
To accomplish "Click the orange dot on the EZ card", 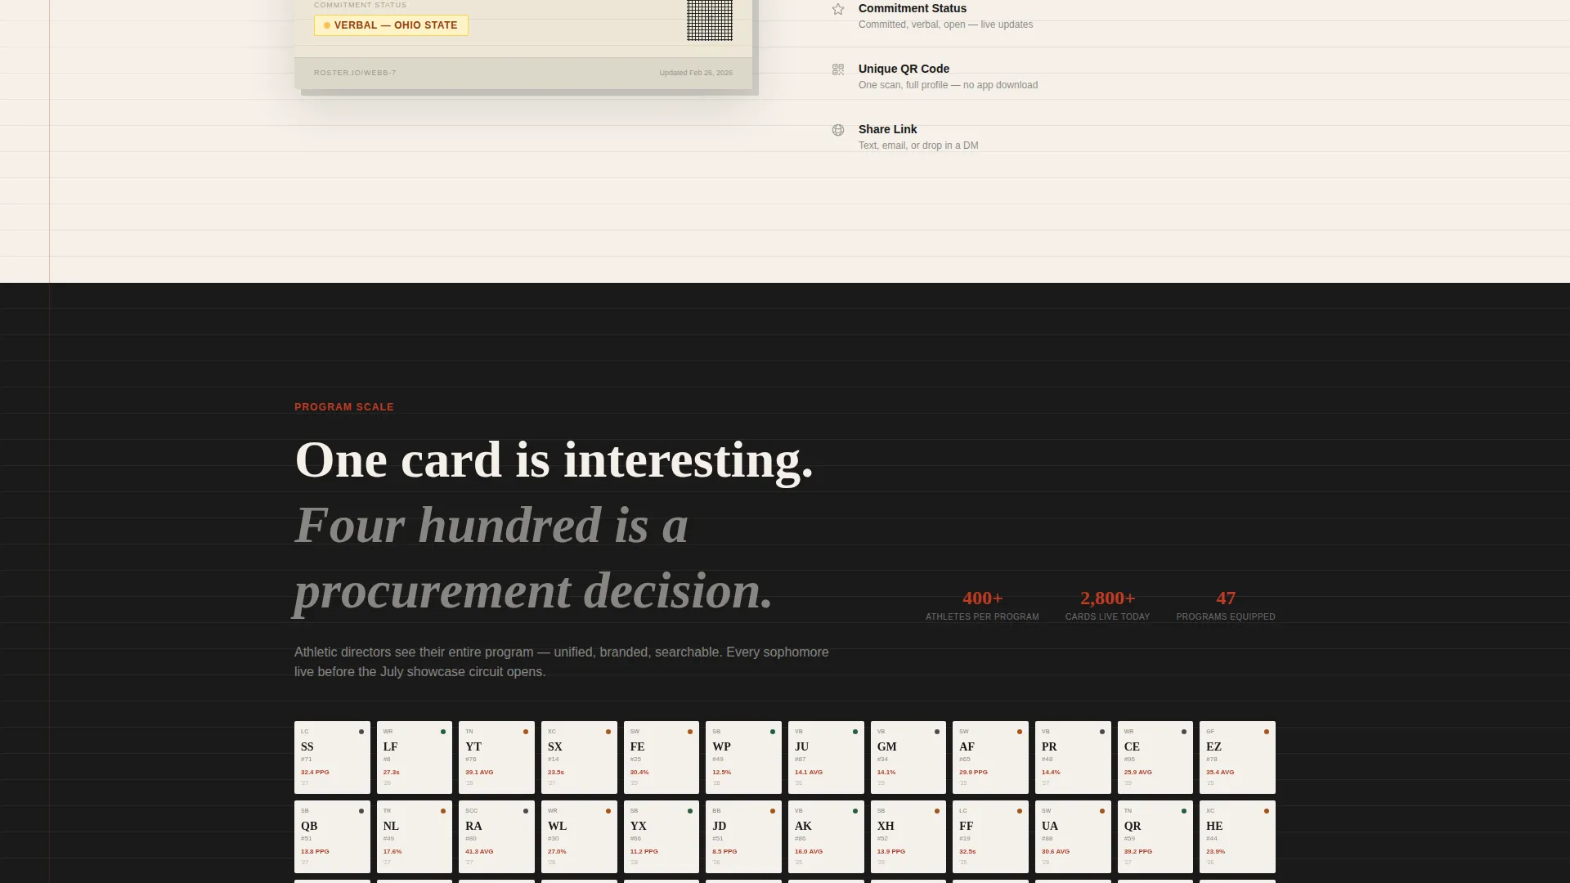I will [1267, 732].
